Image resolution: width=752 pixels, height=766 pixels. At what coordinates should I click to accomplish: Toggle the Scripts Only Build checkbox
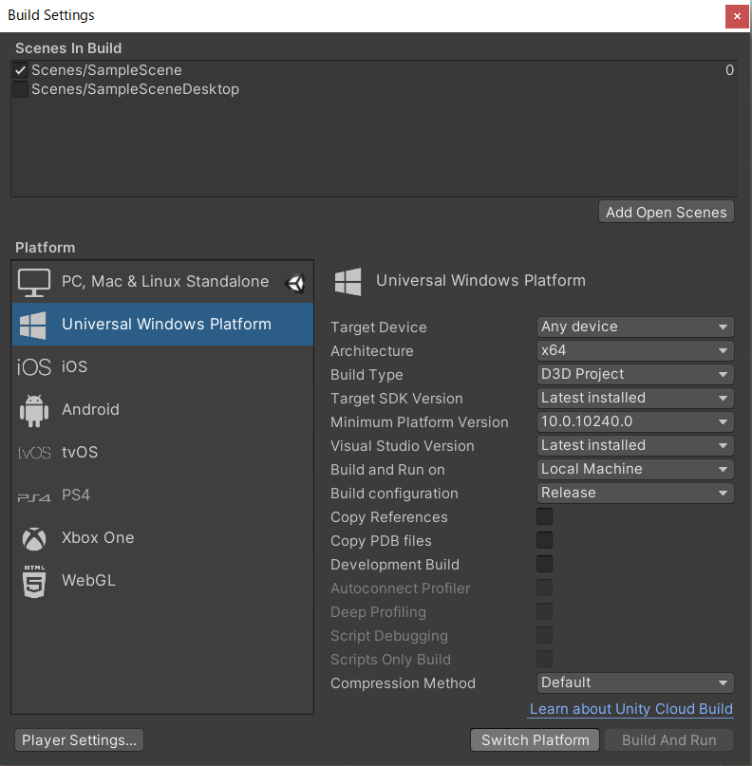coord(544,659)
